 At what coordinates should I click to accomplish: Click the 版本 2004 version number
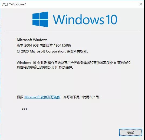24,45
